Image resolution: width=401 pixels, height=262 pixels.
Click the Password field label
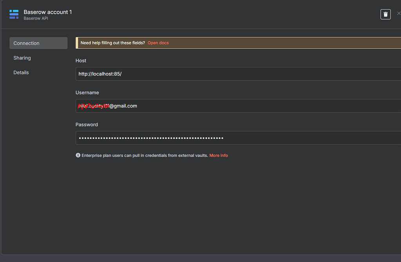87,125
